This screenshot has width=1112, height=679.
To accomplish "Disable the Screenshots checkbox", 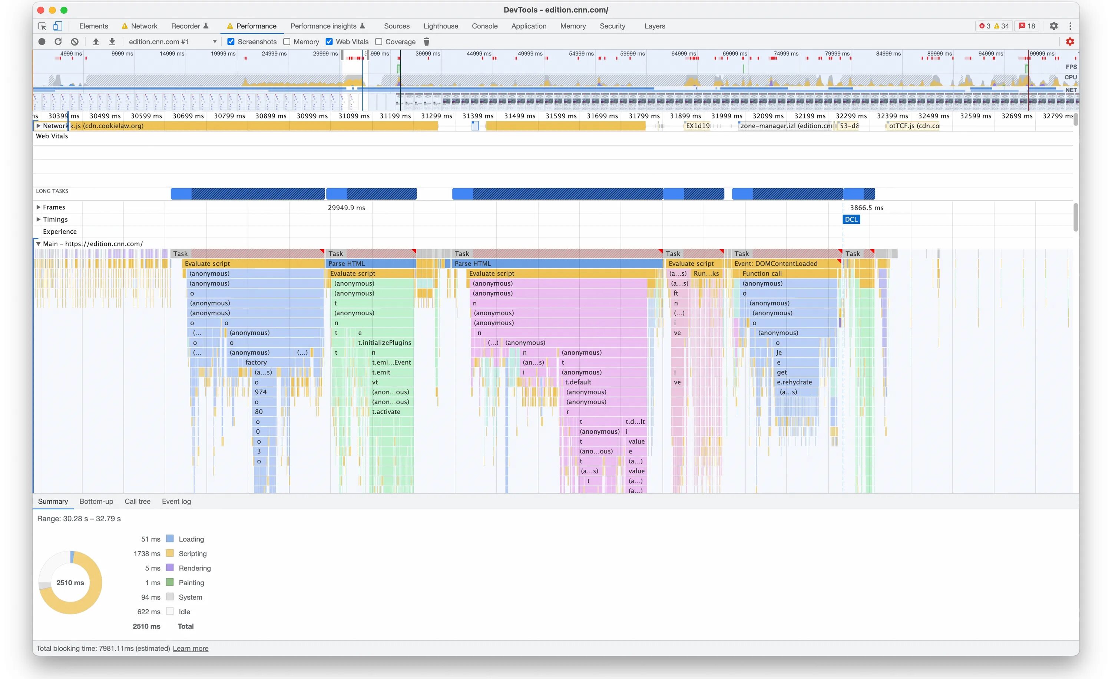I will [x=231, y=41].
